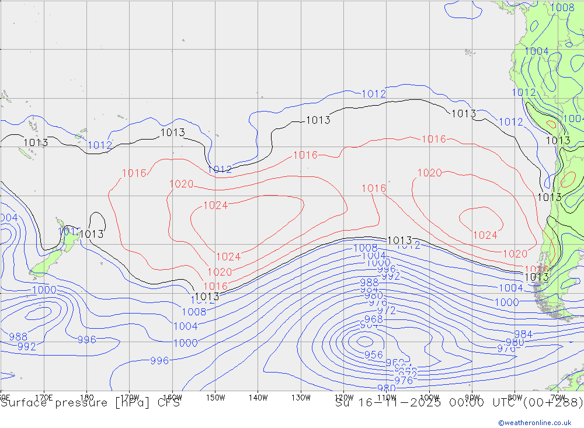This screenshot has width=584, height=428.
Task: Select the 130W longitude axis label
Action: [x=301, y=398]
